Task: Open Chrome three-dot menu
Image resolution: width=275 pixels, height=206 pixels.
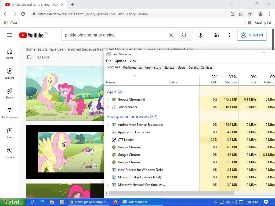Action: pyautogui.click(x=269, y=14)
